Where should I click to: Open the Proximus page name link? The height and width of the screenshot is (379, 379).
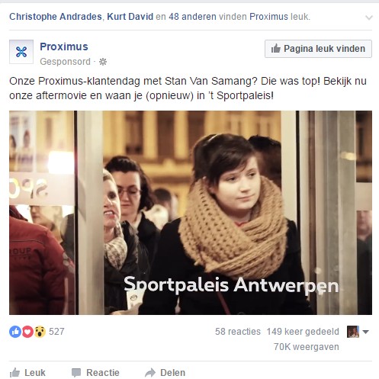point(64,47)
